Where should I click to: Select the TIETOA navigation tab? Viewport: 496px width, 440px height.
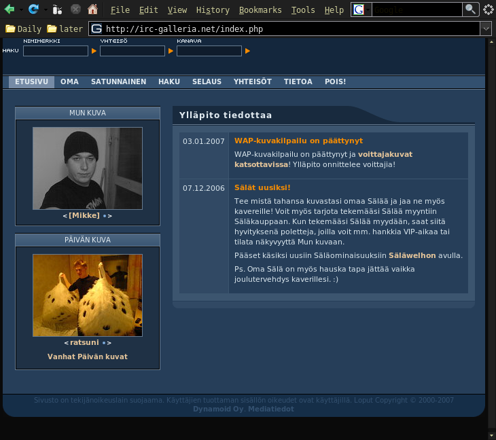[298, 82]
